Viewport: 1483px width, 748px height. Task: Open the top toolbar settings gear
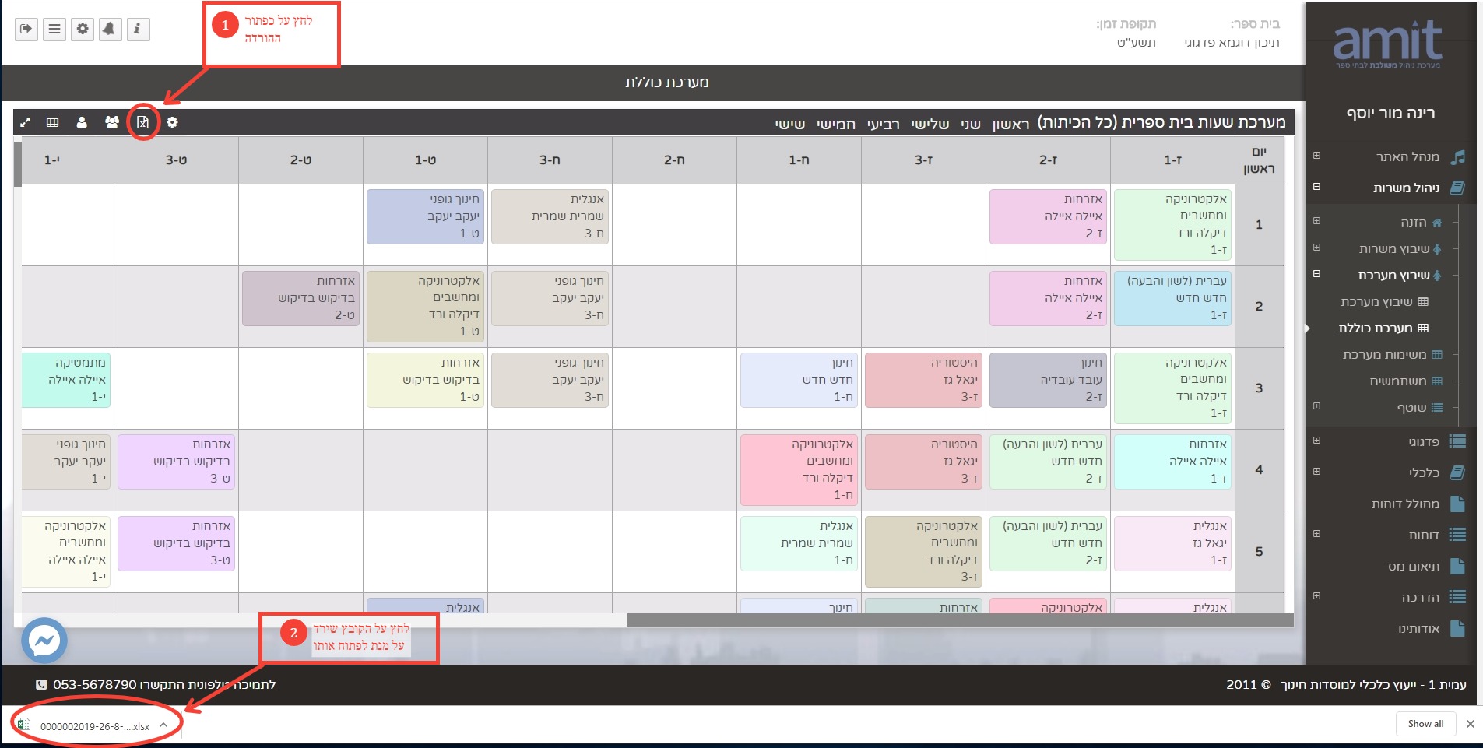[x=83, y=30]
